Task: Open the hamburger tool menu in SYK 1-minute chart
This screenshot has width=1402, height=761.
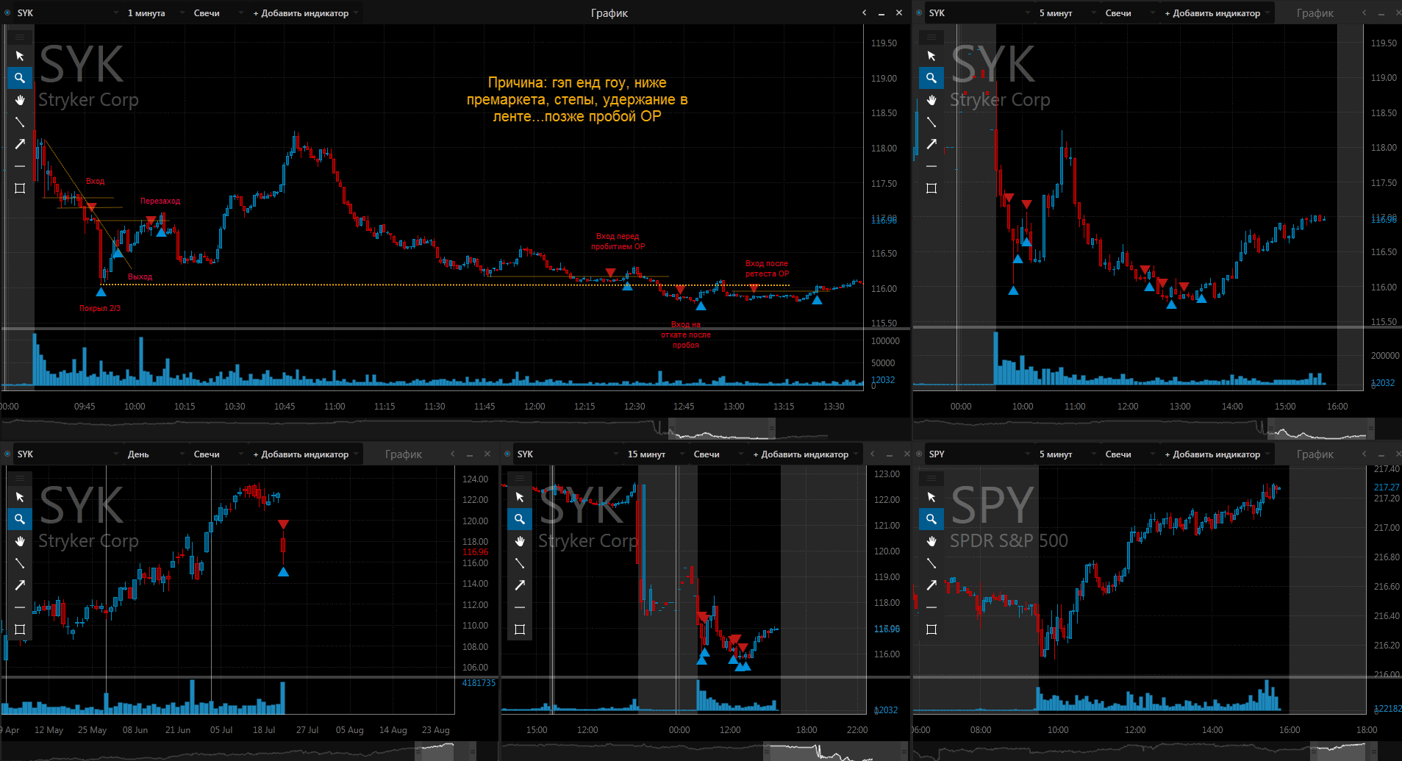Action: coord(20,36)
